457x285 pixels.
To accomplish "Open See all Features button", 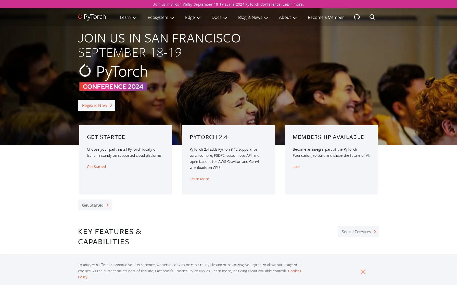I will [x=358, y=232].
